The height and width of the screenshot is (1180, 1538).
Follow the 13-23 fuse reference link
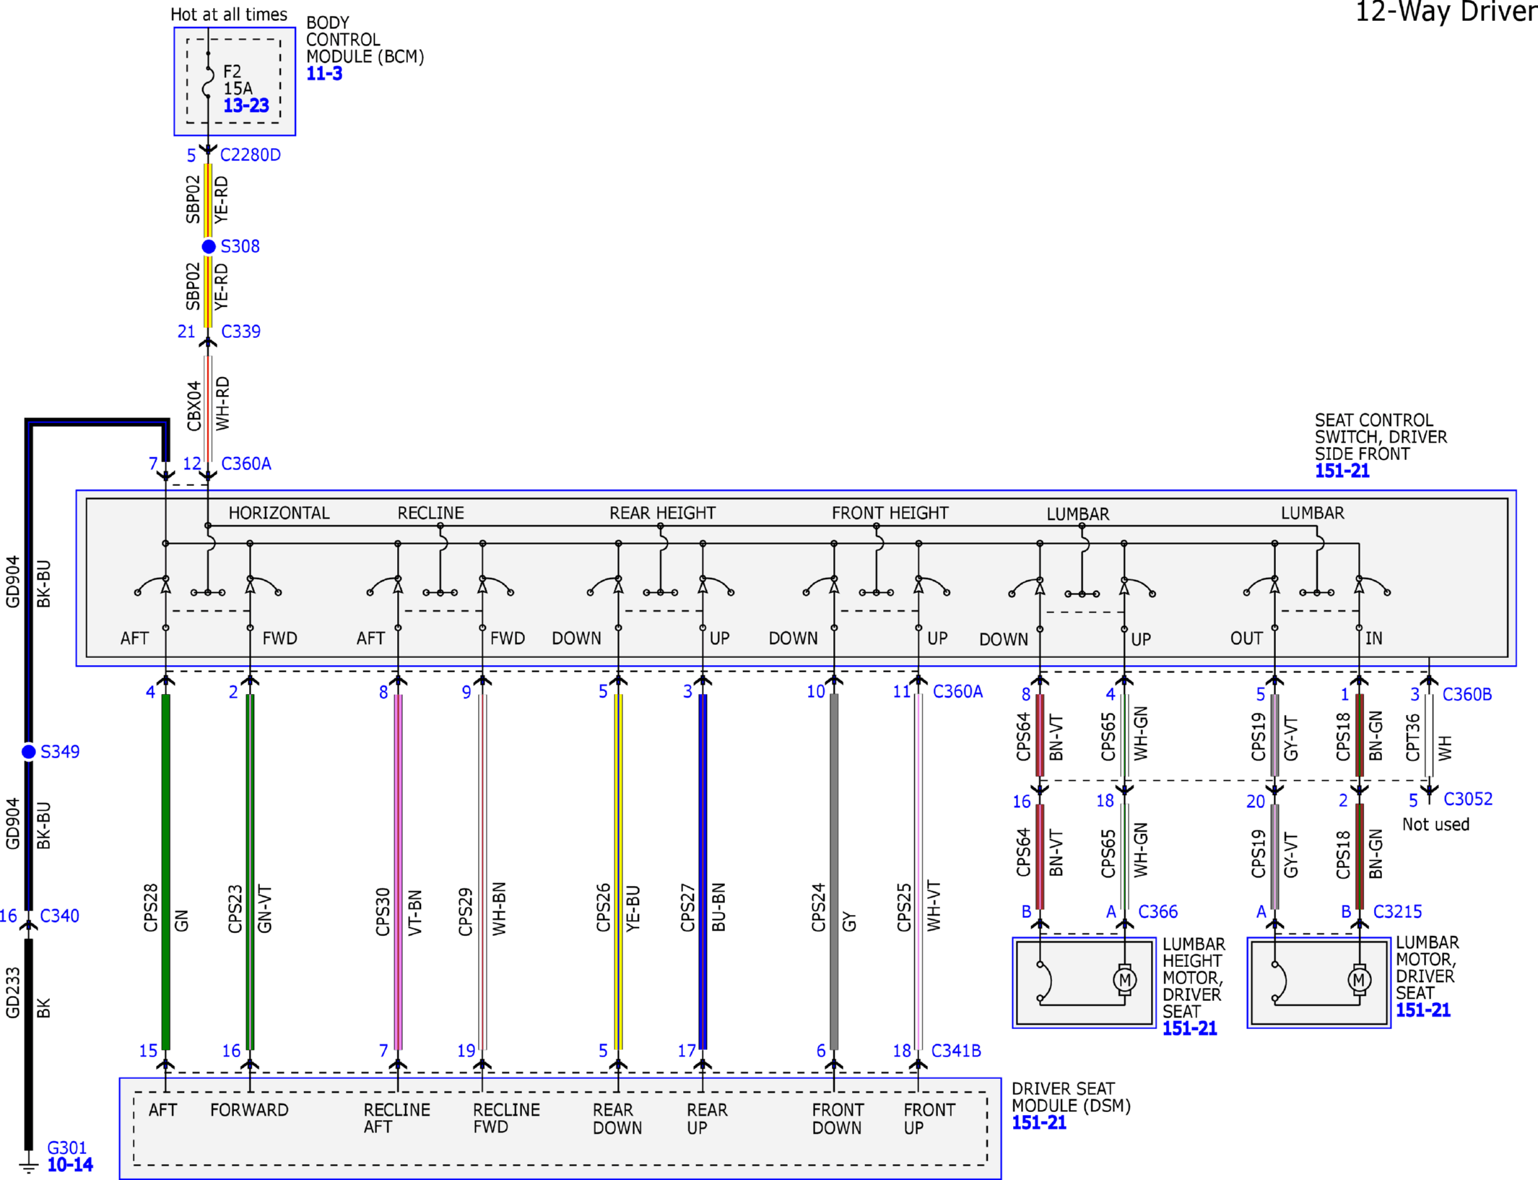click(246, 105)
